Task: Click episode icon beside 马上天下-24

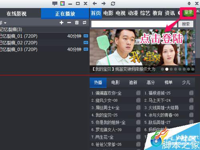Action: click(191, 100)
